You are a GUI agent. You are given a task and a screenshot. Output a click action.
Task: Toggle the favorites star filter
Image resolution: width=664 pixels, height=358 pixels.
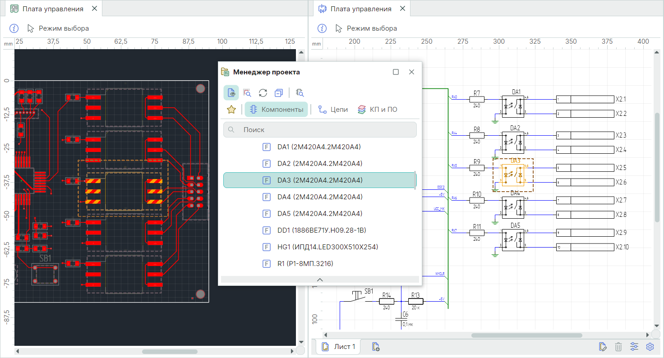pos(231,110)
